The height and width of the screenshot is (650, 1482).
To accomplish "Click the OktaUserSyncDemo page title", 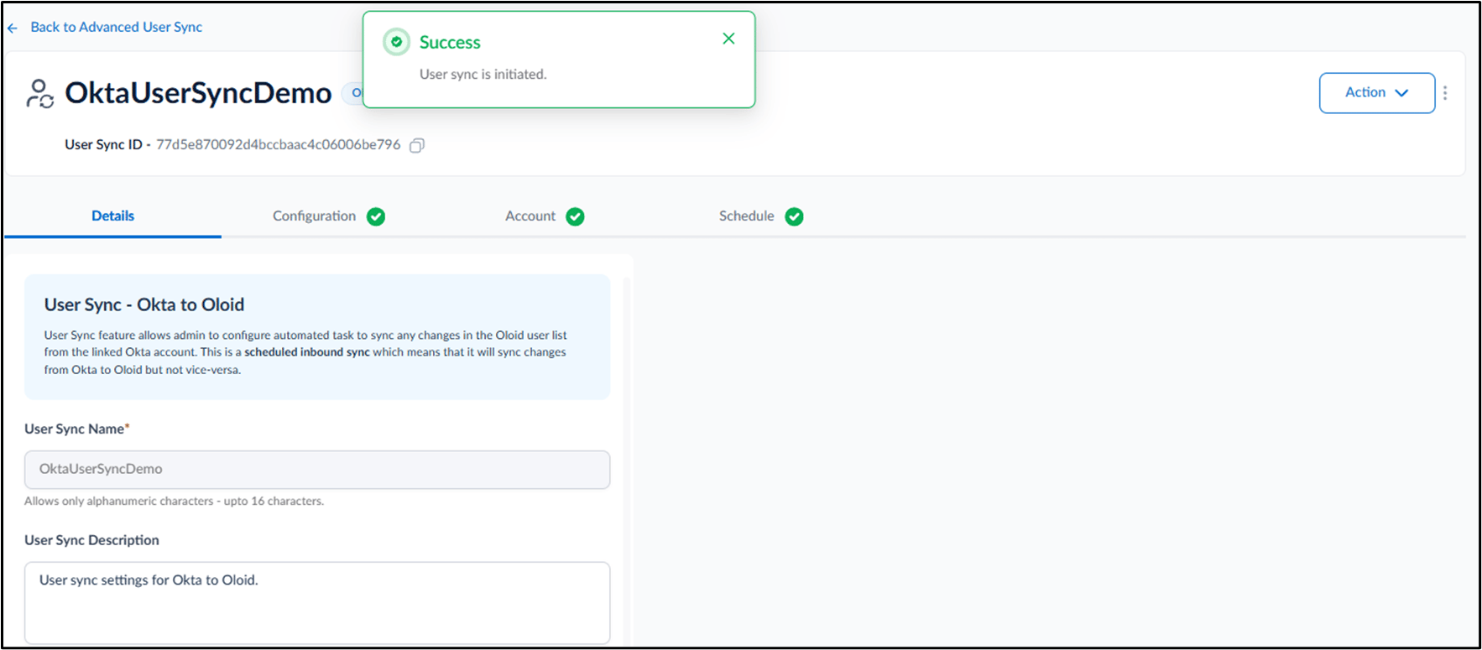I will point(198,93).
